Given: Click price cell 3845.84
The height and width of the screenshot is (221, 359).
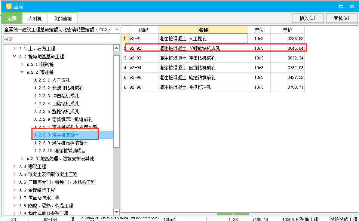Looking at the screenshot, I should pos(287,48).
